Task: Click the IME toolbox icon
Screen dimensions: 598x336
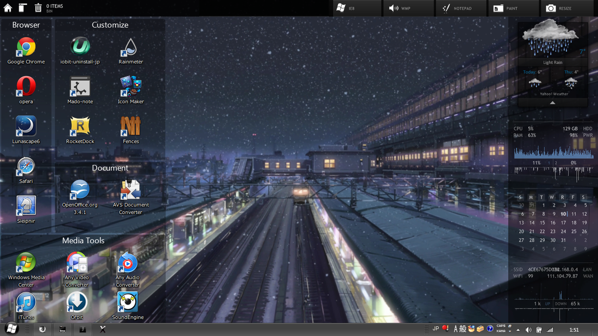Action: [480, 329]
